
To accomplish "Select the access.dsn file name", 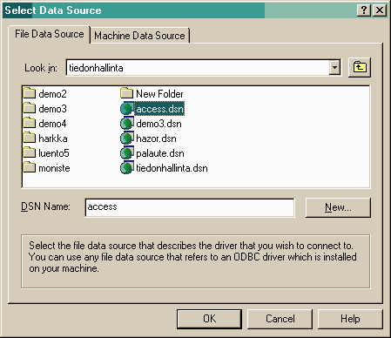I will (159, 109).
